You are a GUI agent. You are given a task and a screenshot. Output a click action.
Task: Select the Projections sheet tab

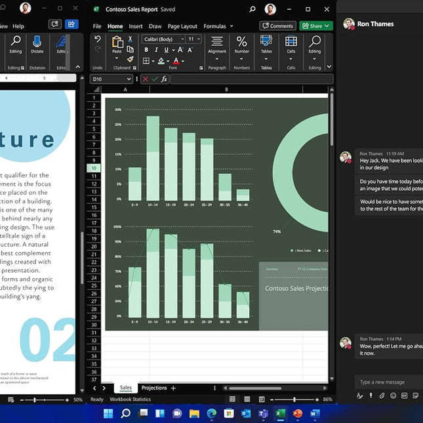tap(154, 388)
